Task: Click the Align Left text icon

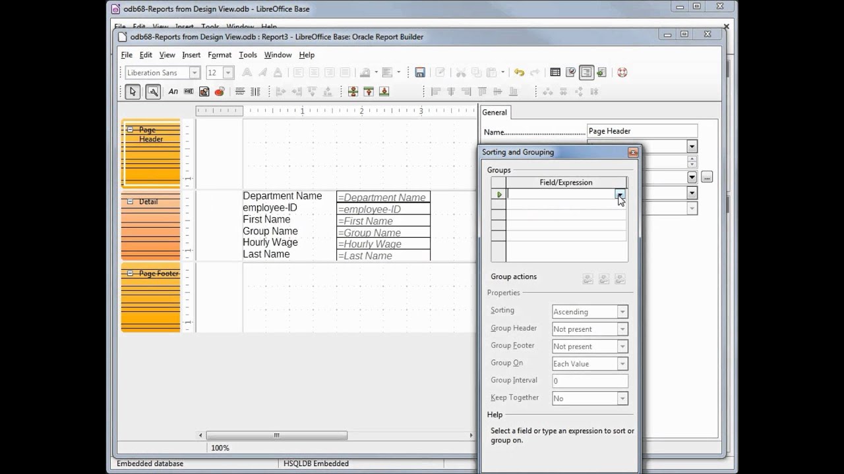Action: coord(299,72)
